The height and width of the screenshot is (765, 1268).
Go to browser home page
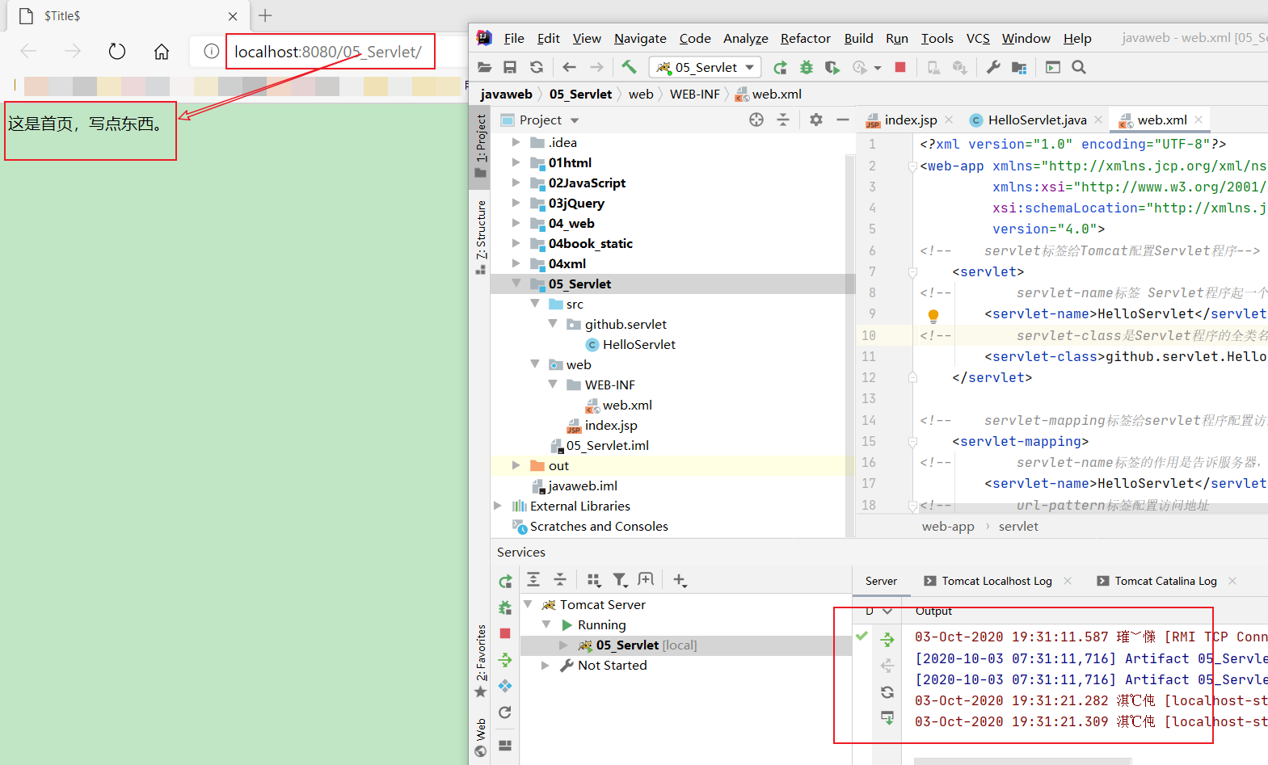click(162, 52)
